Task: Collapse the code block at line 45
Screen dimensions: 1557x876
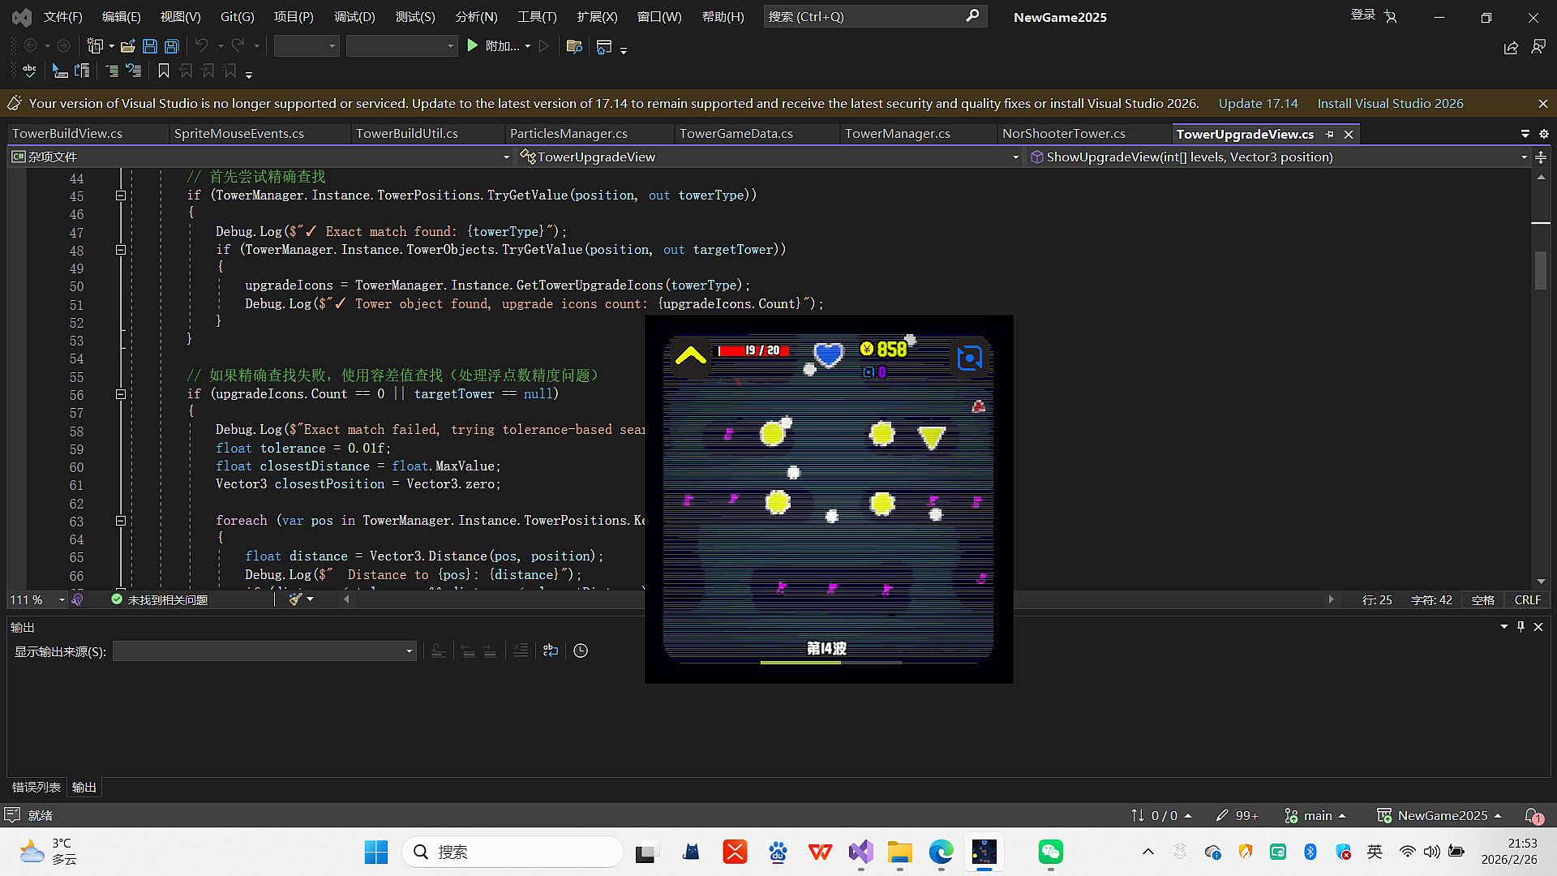Action: 121,195
